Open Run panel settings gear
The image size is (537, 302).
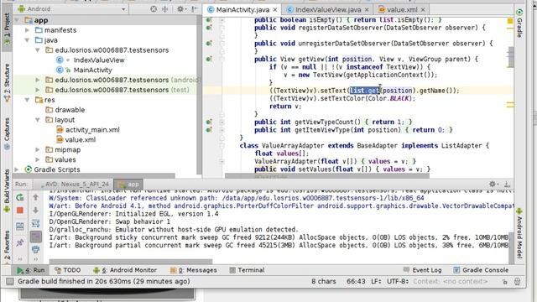493,184
